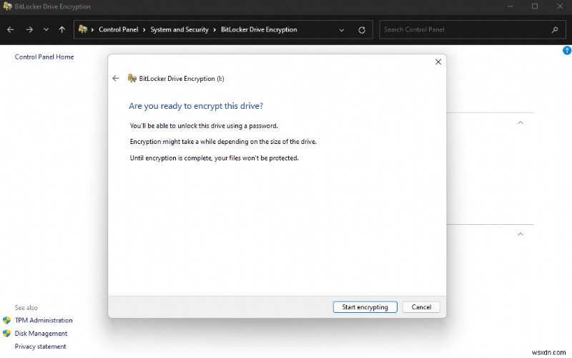Open Disk Management link
Screen dimensions: 572x358
click(41, 333)
